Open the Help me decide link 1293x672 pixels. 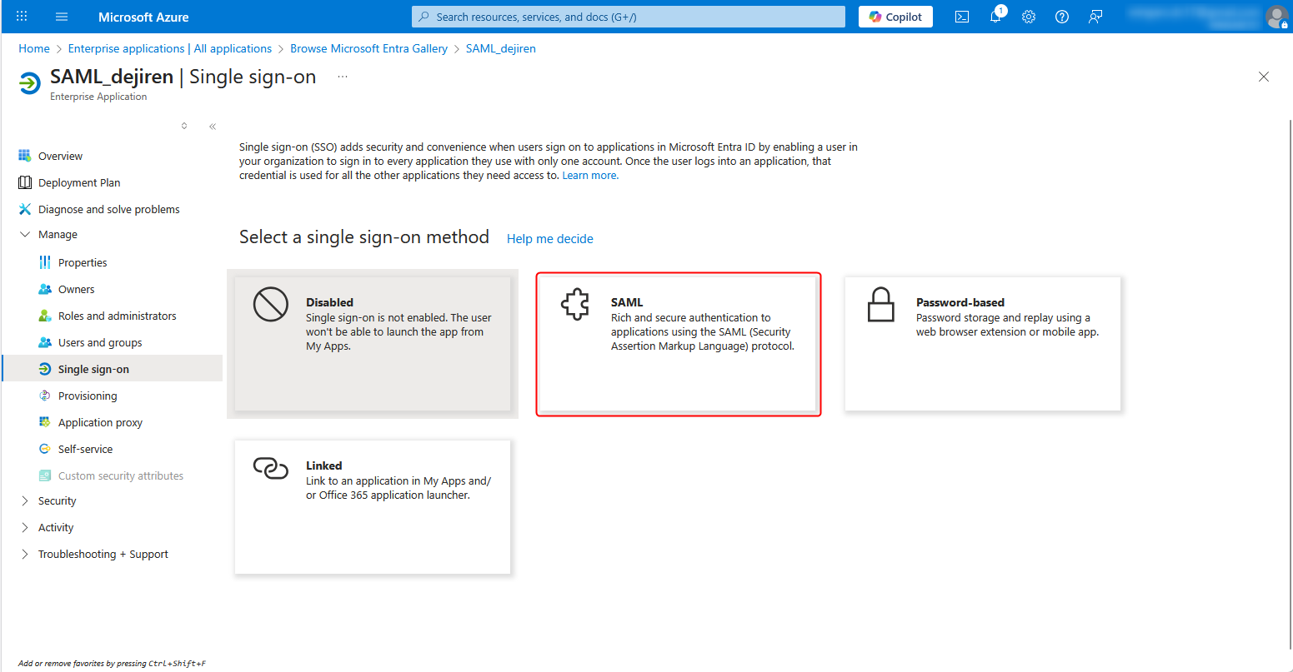pyautogui.click(x=550, y=239)
